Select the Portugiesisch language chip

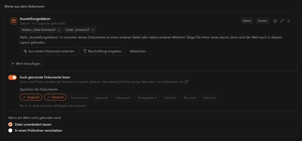pos(147,98)
